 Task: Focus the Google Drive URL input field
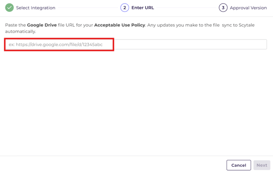tap(136, 44)
